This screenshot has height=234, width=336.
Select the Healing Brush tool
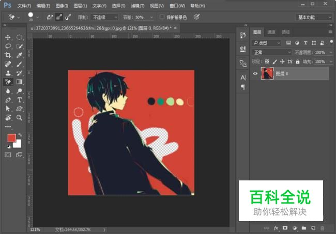8,64
